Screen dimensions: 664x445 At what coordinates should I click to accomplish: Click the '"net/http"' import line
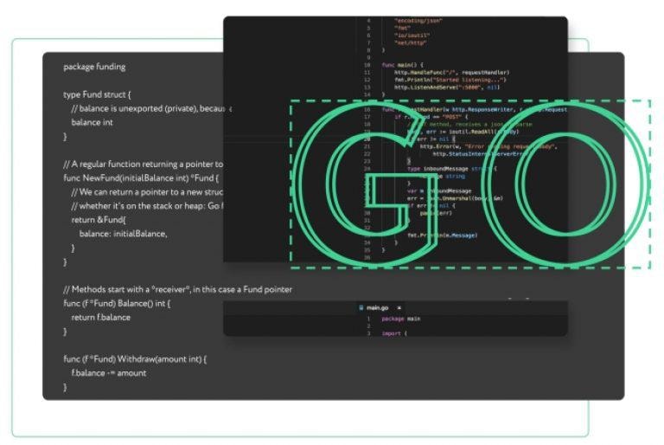tap(411, 42)
